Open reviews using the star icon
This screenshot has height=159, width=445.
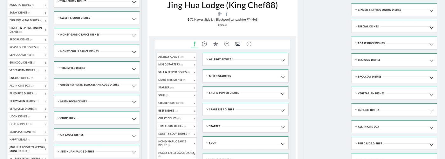pyautogui.click(x=216, y=44)
